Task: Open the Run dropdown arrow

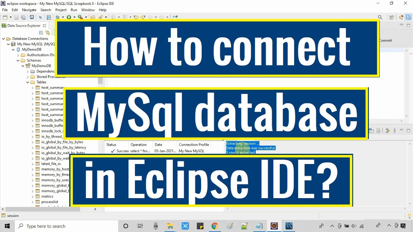Action: point(74,17)
